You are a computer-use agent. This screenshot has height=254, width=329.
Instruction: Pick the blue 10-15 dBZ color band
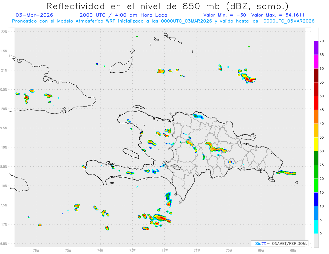click(x=316, y=199)
